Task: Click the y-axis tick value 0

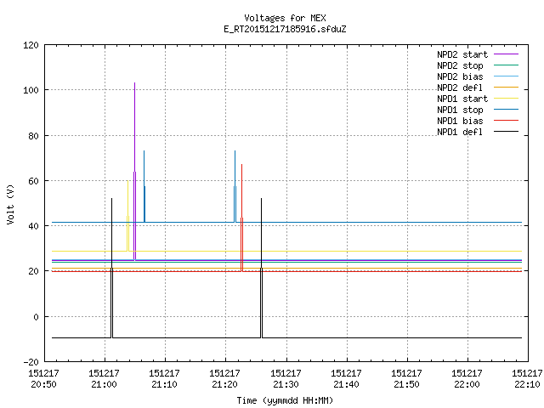Action: 36,317
